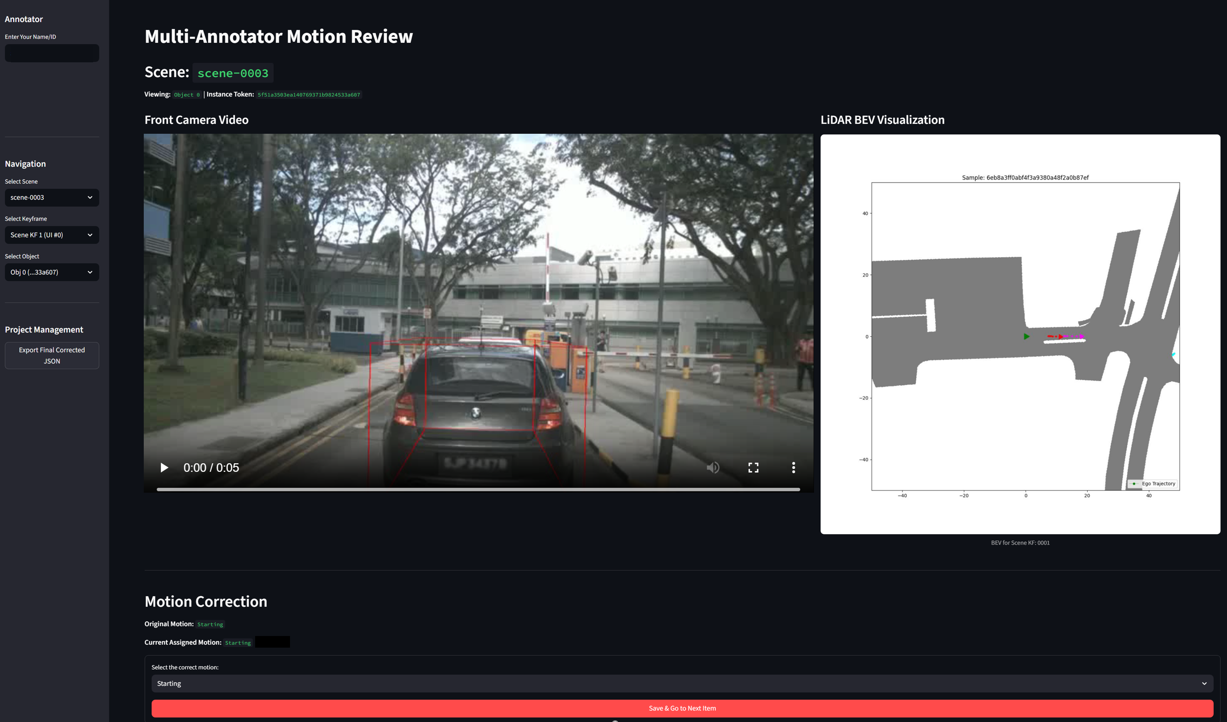Open the correct motion dropdown showing Starting
The image size is (1227, 722).
681,683
